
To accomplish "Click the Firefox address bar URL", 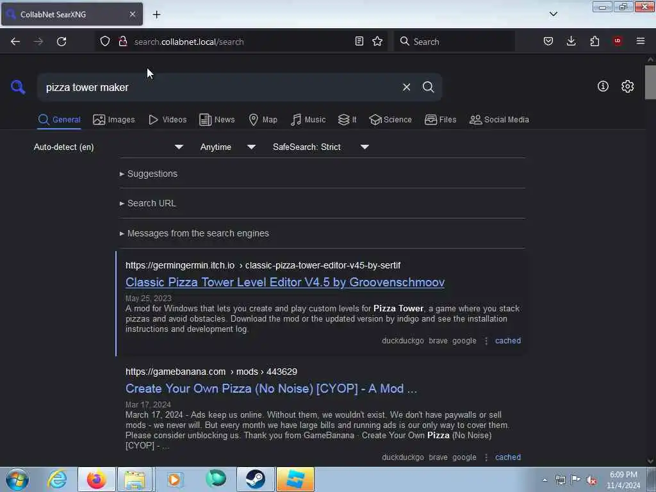I will coord(189,42).
